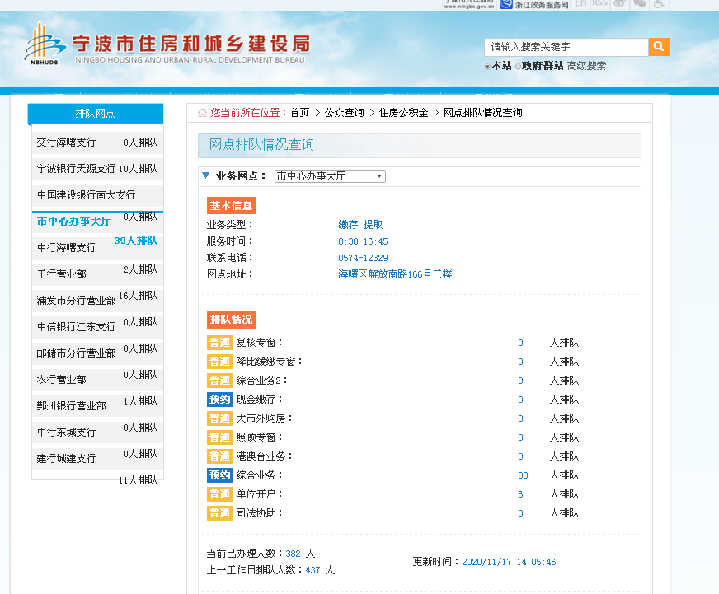Click 高级搜索 advanced search link

(586, 66)
